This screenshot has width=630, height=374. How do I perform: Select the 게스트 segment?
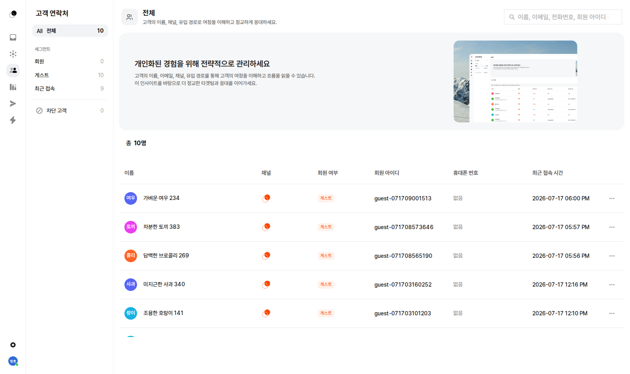[x=69, y=75]
